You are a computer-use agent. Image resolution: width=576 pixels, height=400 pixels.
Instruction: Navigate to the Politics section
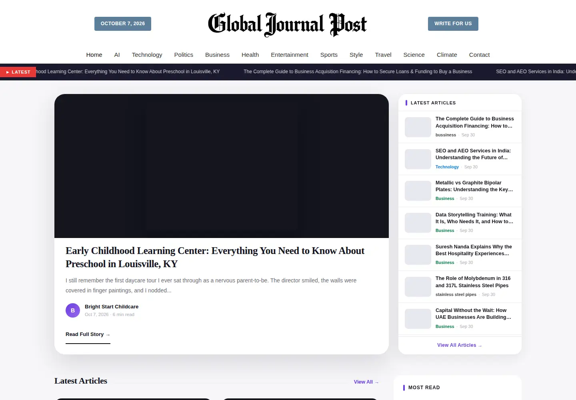(184, 55)
